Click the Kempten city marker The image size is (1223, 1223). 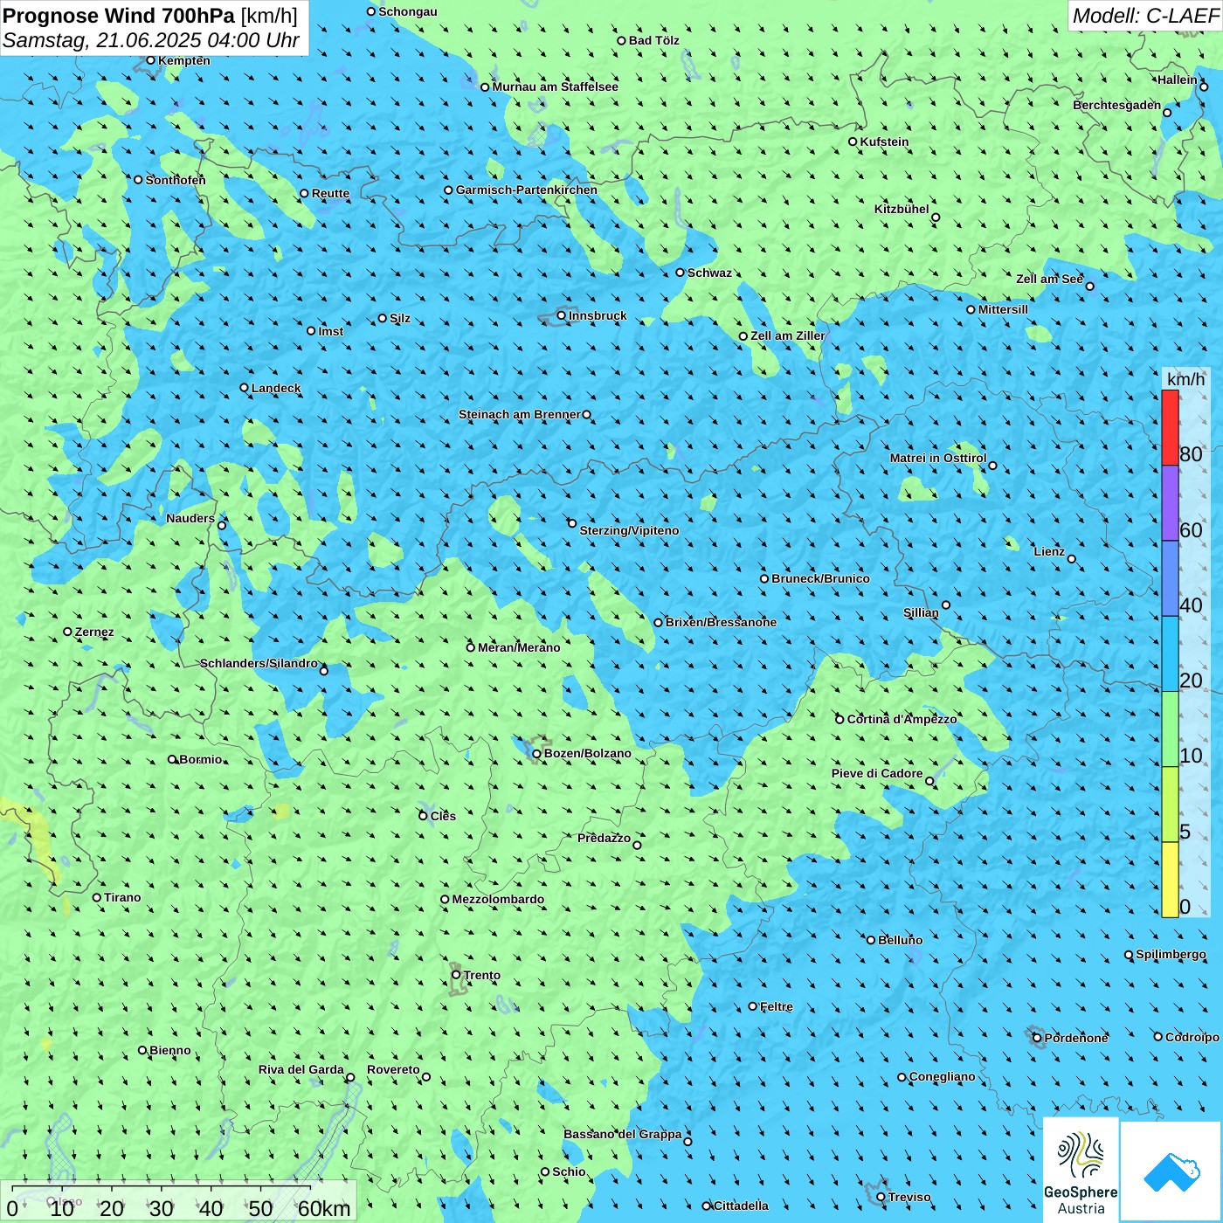150,60
